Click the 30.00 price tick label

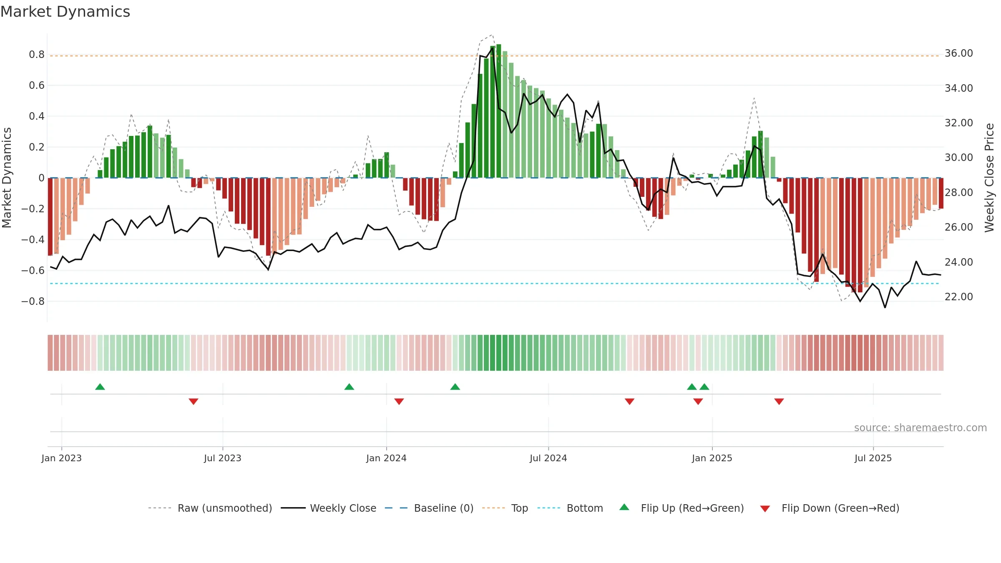pos(959,158)
